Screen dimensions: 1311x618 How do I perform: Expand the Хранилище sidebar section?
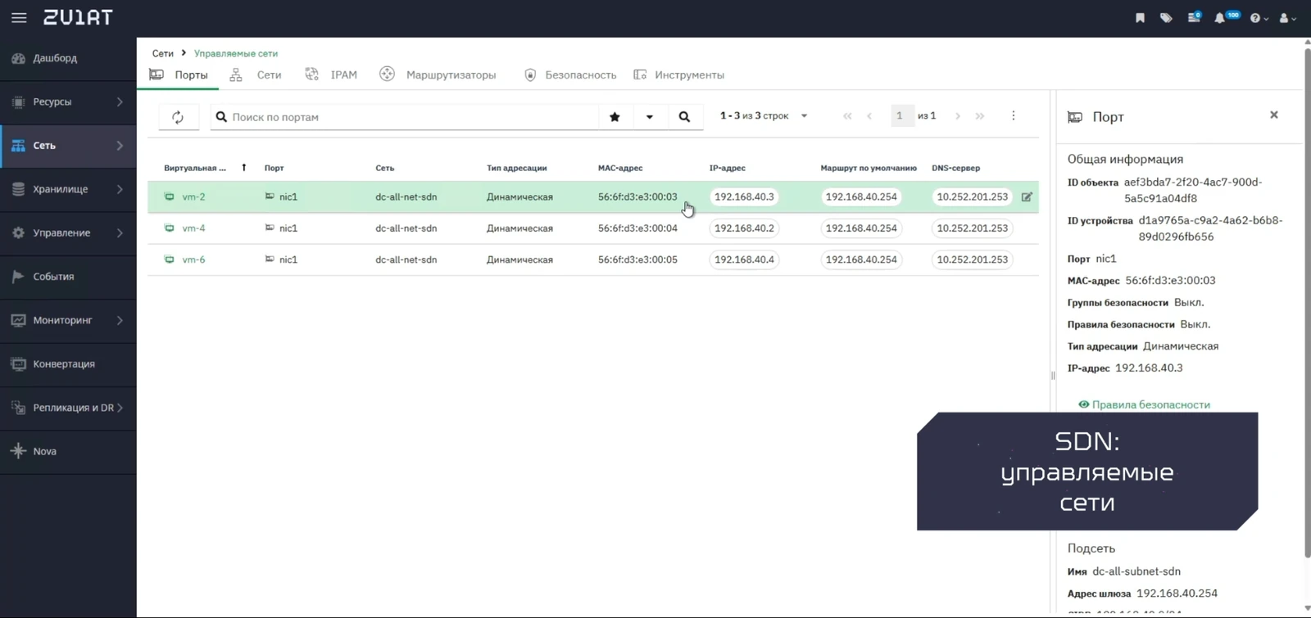[x=68, y=189]
